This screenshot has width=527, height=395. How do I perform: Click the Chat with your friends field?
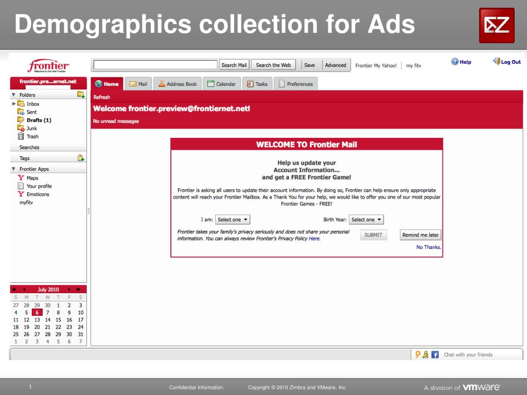(468, 354)
